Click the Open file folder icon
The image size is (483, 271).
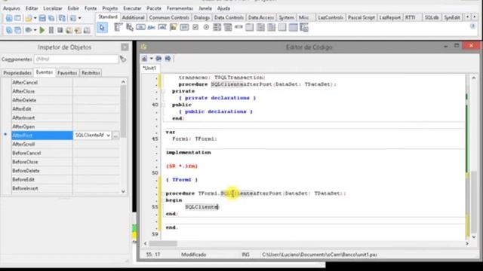coord(29,18)
